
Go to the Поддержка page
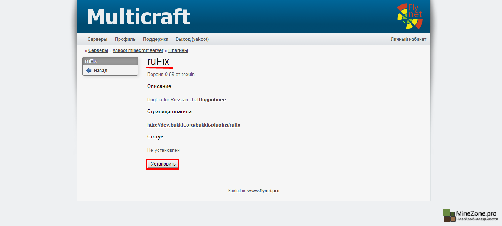(156, 39)
